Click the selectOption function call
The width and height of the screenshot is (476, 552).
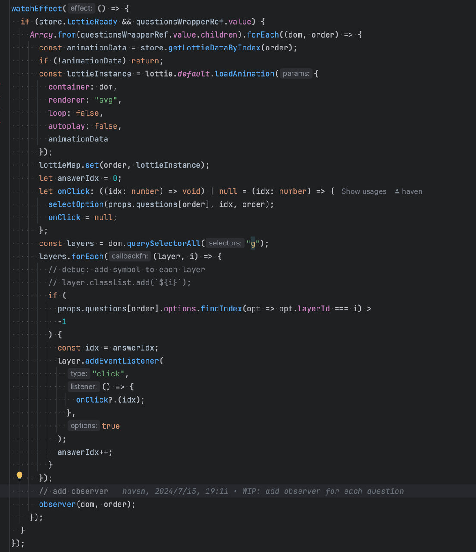pyautogui.click(x=76, y=204)
